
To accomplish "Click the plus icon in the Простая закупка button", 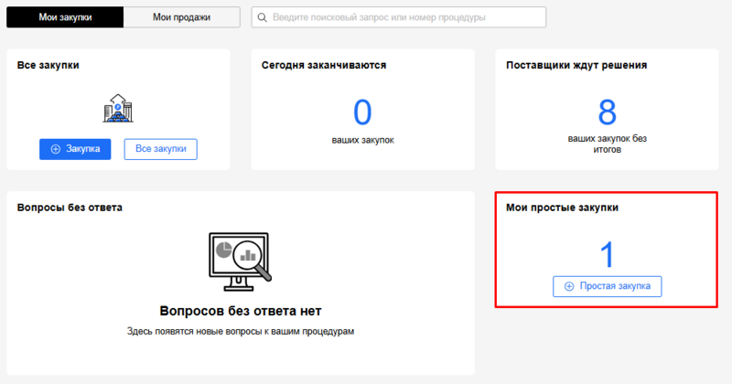I will [x=569, y=286].
